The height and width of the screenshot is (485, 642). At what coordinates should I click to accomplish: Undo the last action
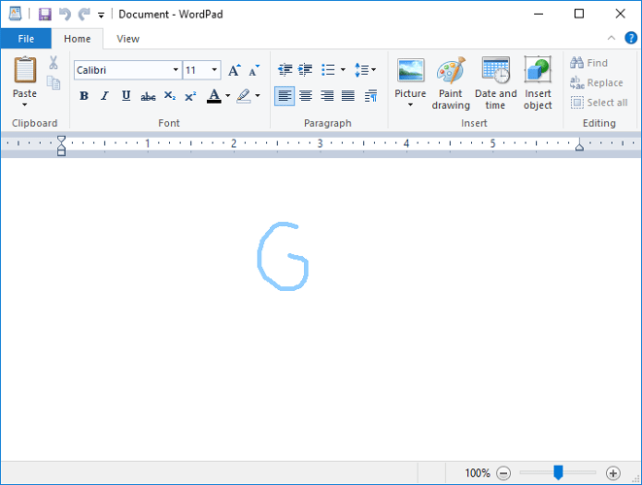click(x=65, y=15)
